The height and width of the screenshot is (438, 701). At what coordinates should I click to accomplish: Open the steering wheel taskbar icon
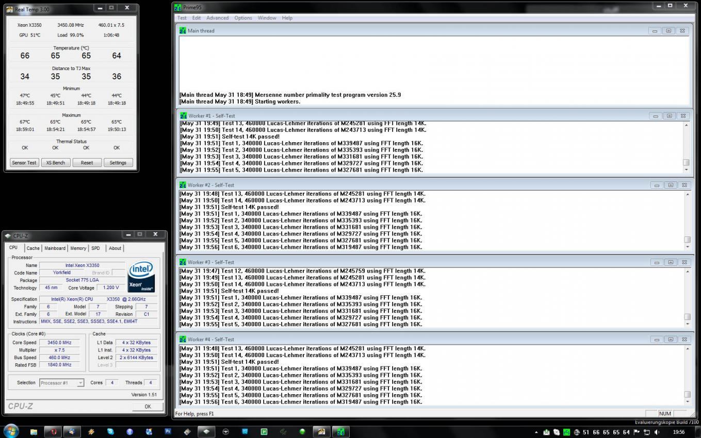click(x=225, y=432)
